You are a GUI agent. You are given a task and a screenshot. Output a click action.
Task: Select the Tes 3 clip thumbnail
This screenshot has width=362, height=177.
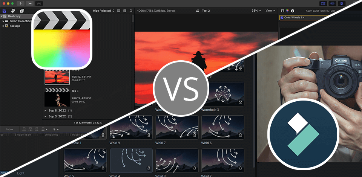tap(57, 99)
